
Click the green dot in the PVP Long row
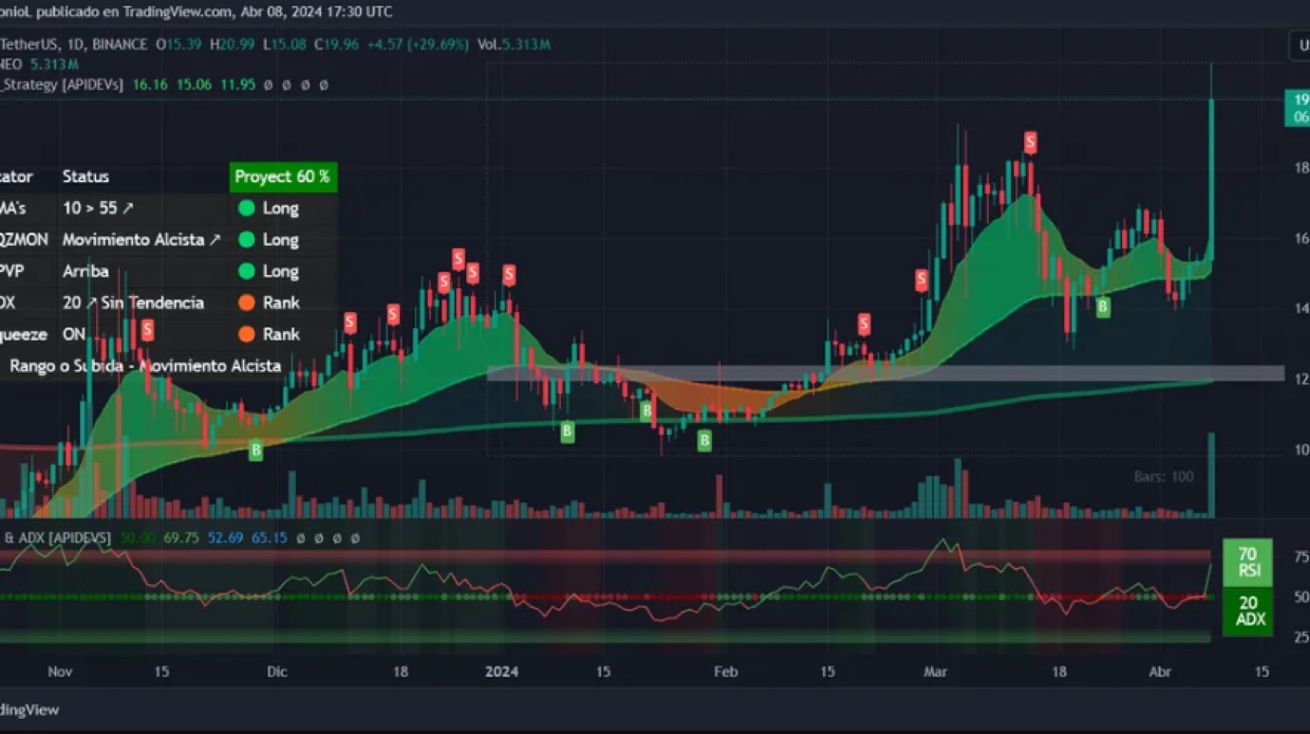tap(246, 271)
